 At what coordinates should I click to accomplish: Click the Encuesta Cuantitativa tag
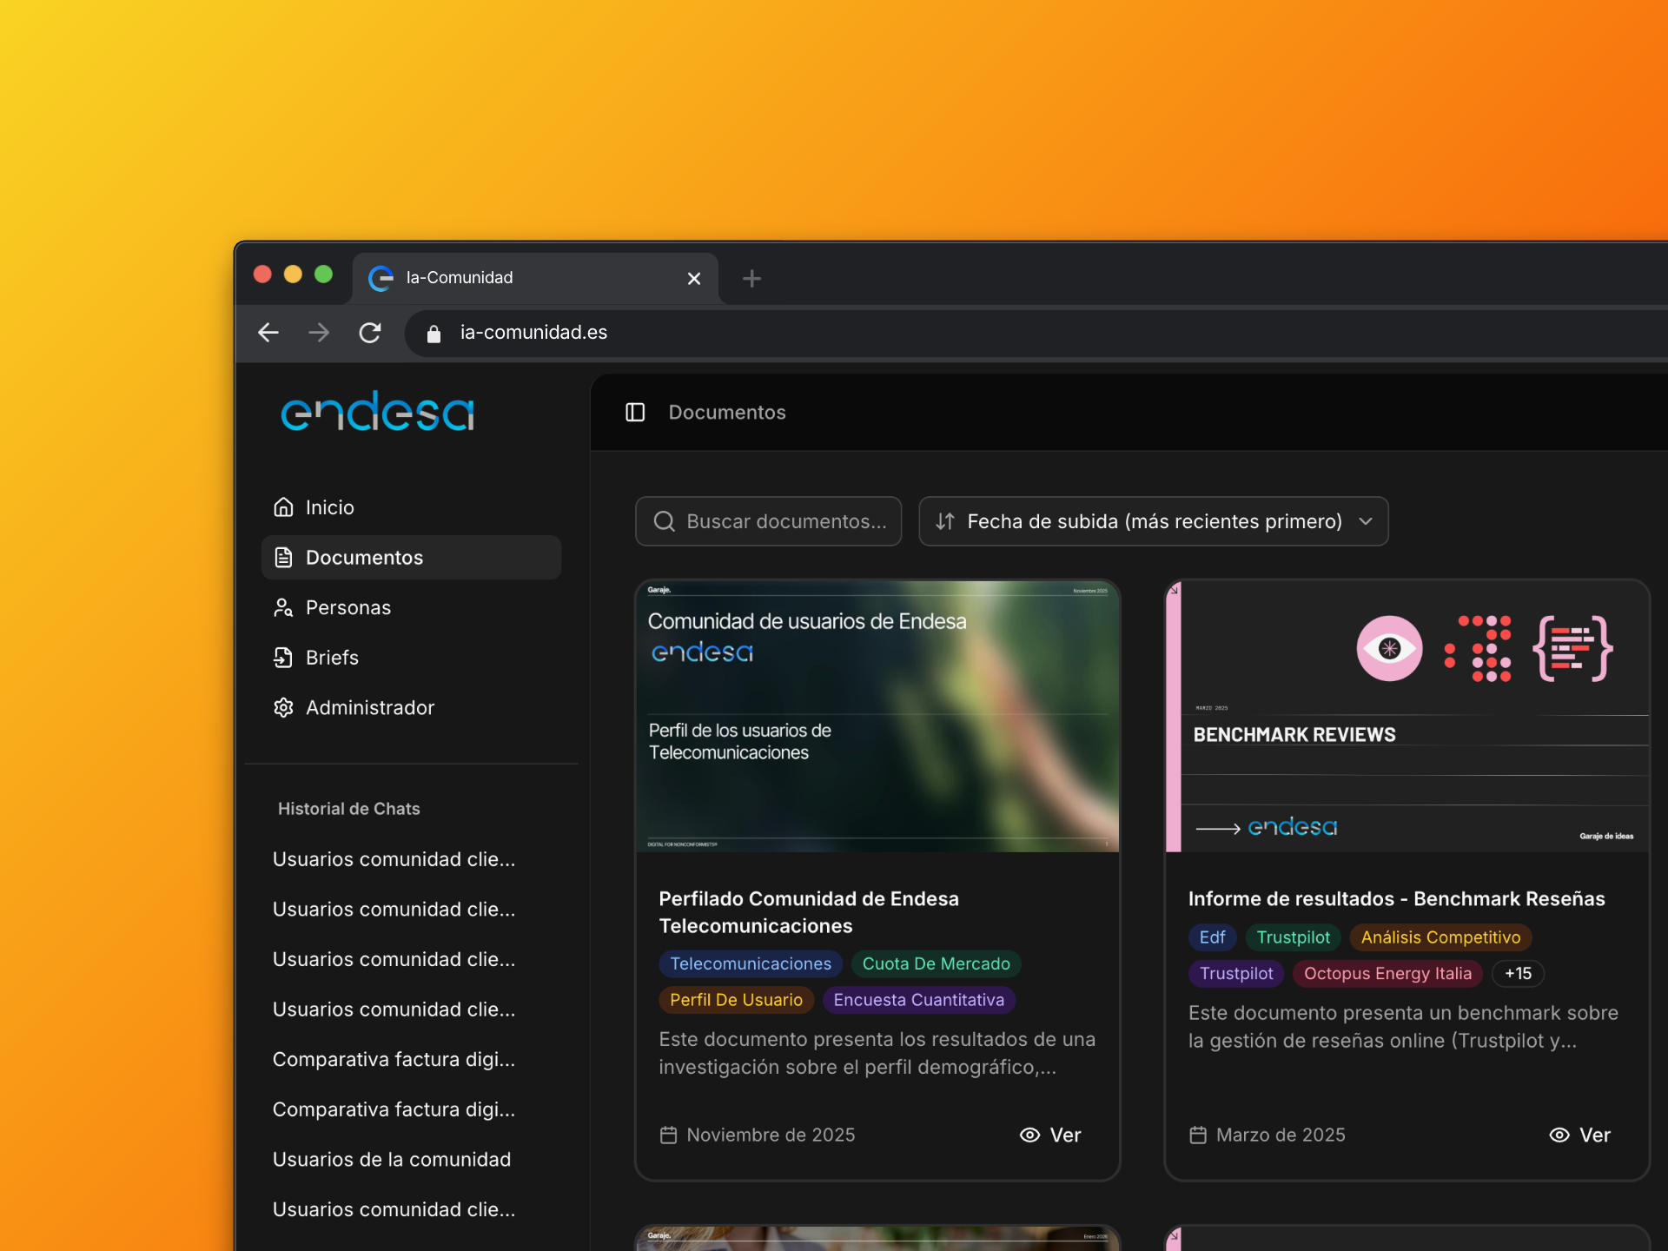tap(918, 1000)
